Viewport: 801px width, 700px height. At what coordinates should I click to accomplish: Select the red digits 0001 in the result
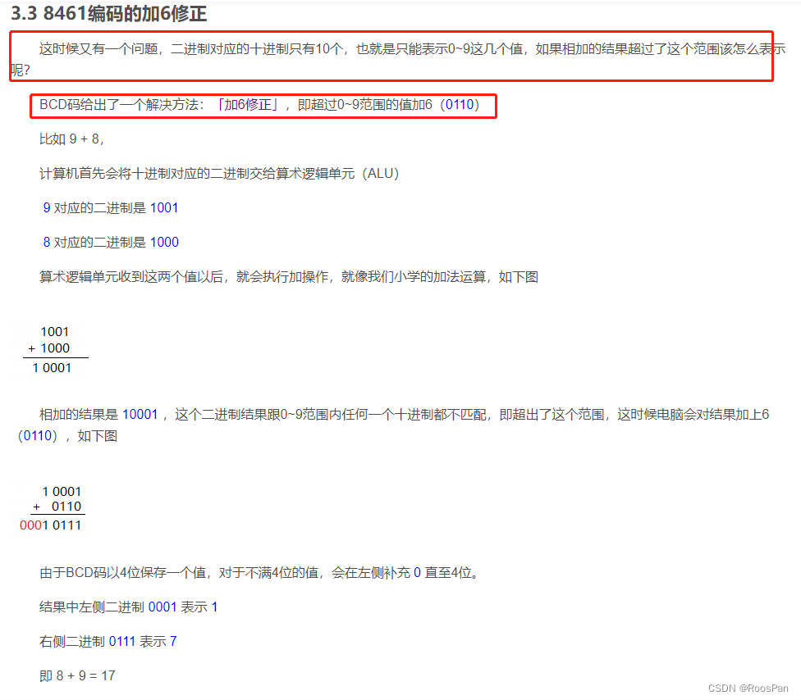(x=30, y=525)
